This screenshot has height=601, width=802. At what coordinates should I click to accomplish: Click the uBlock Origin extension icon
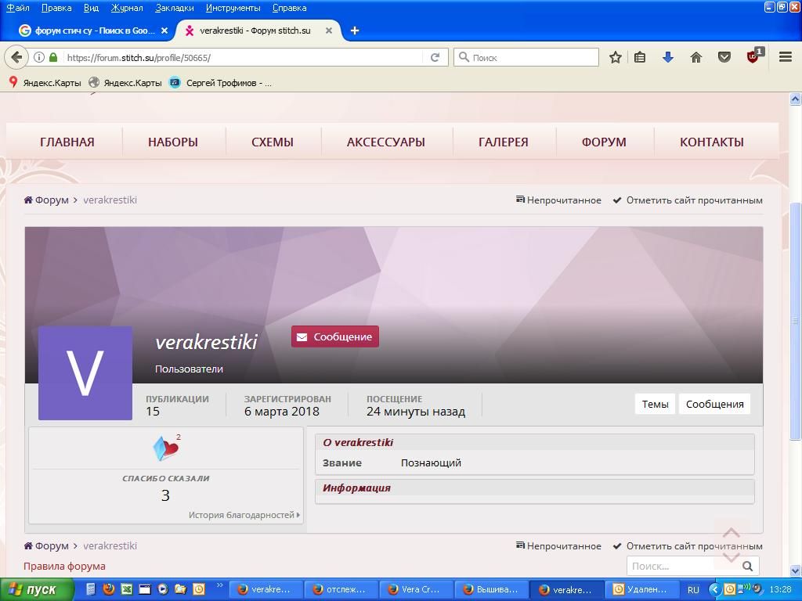[x=753, y=57]
